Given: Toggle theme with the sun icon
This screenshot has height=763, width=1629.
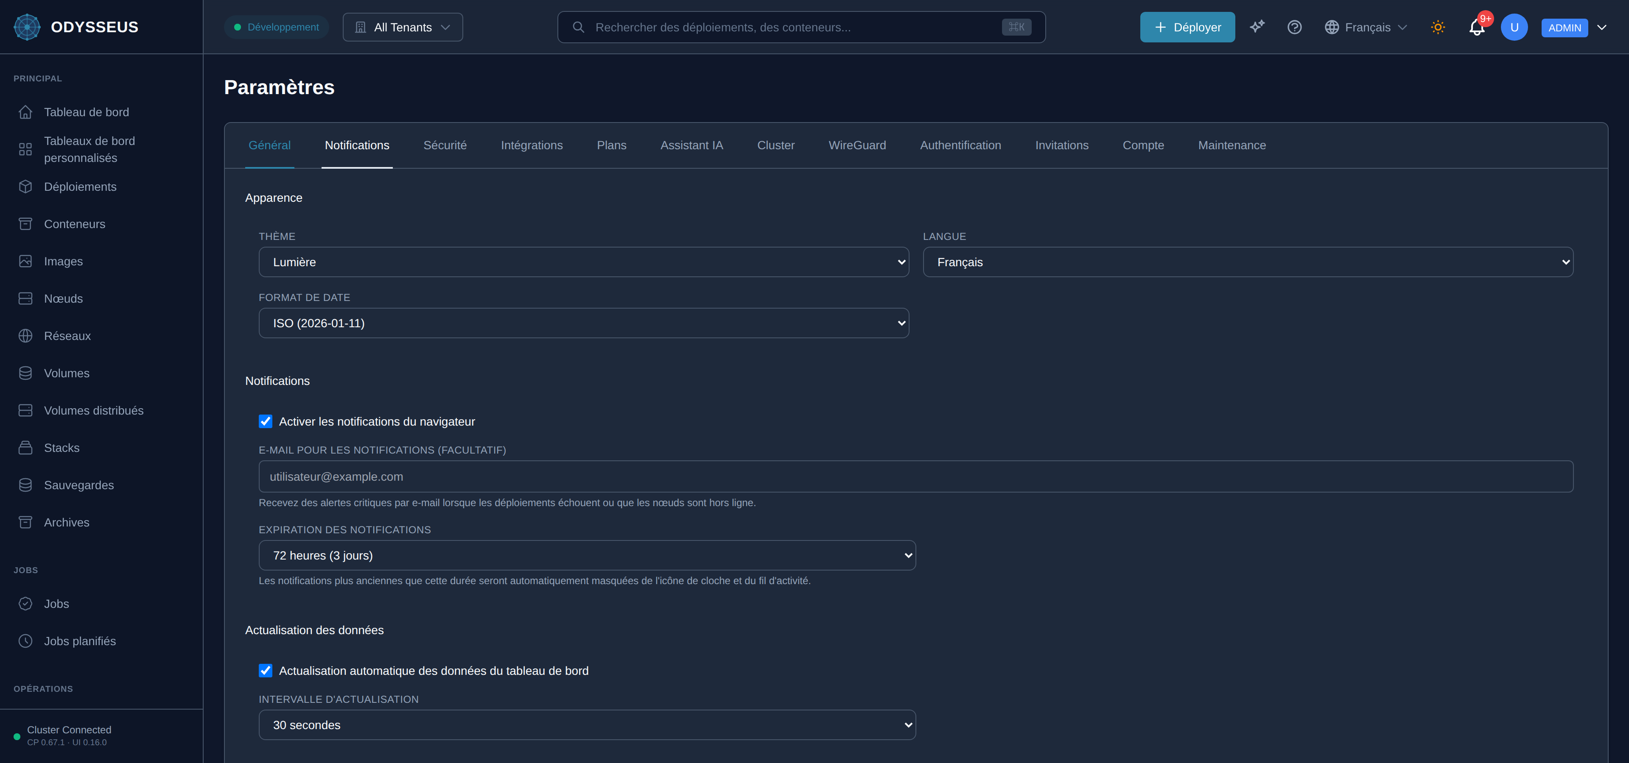Looking at the screenshot, I should tap(1438, 27).
